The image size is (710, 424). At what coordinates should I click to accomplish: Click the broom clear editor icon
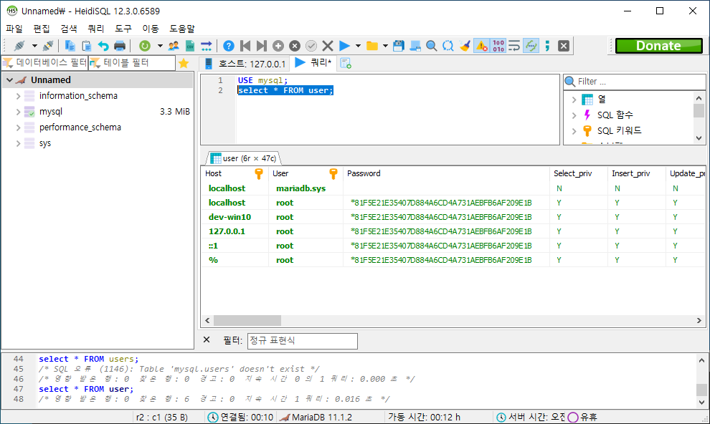[465, 46]
